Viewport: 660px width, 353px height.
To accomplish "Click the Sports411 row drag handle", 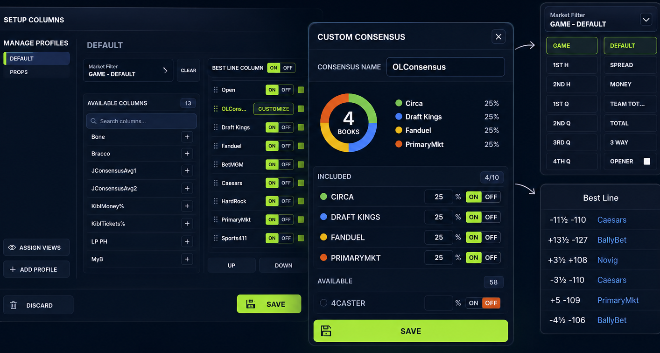I will [216, 238].
